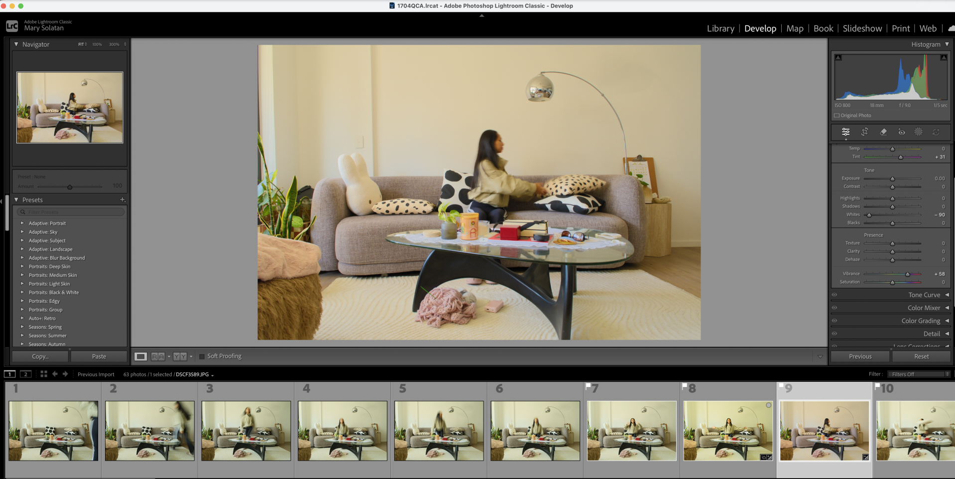Click the Paste settings button

click(x=99, y=357)
